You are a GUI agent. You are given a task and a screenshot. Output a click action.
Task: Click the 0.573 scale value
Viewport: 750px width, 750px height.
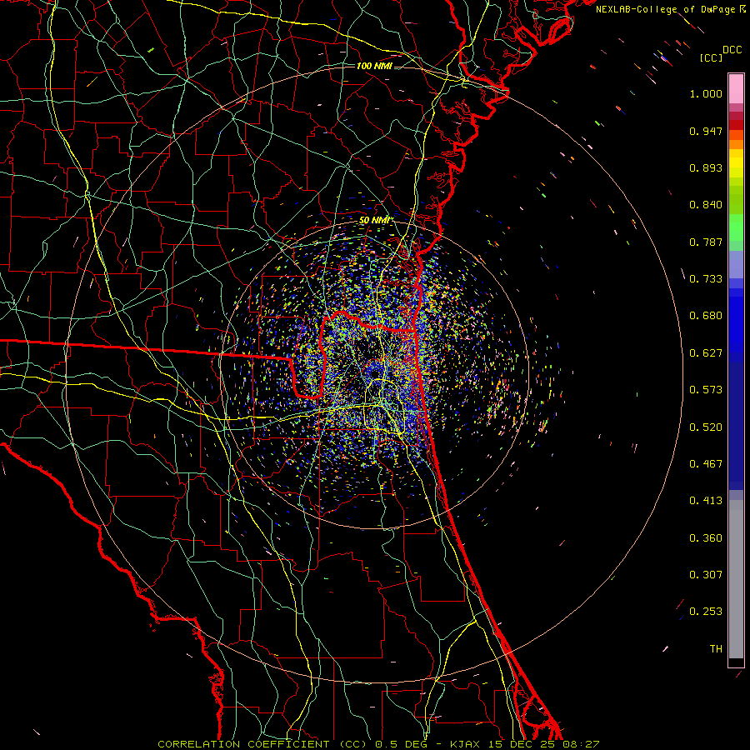click(x=706, y=390)
